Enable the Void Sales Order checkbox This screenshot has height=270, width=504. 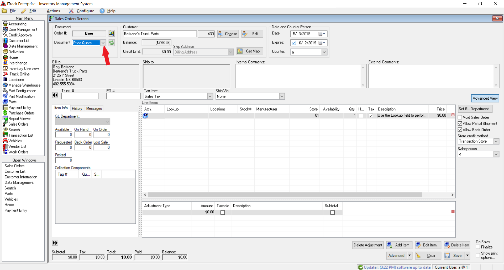click(460, 117)
